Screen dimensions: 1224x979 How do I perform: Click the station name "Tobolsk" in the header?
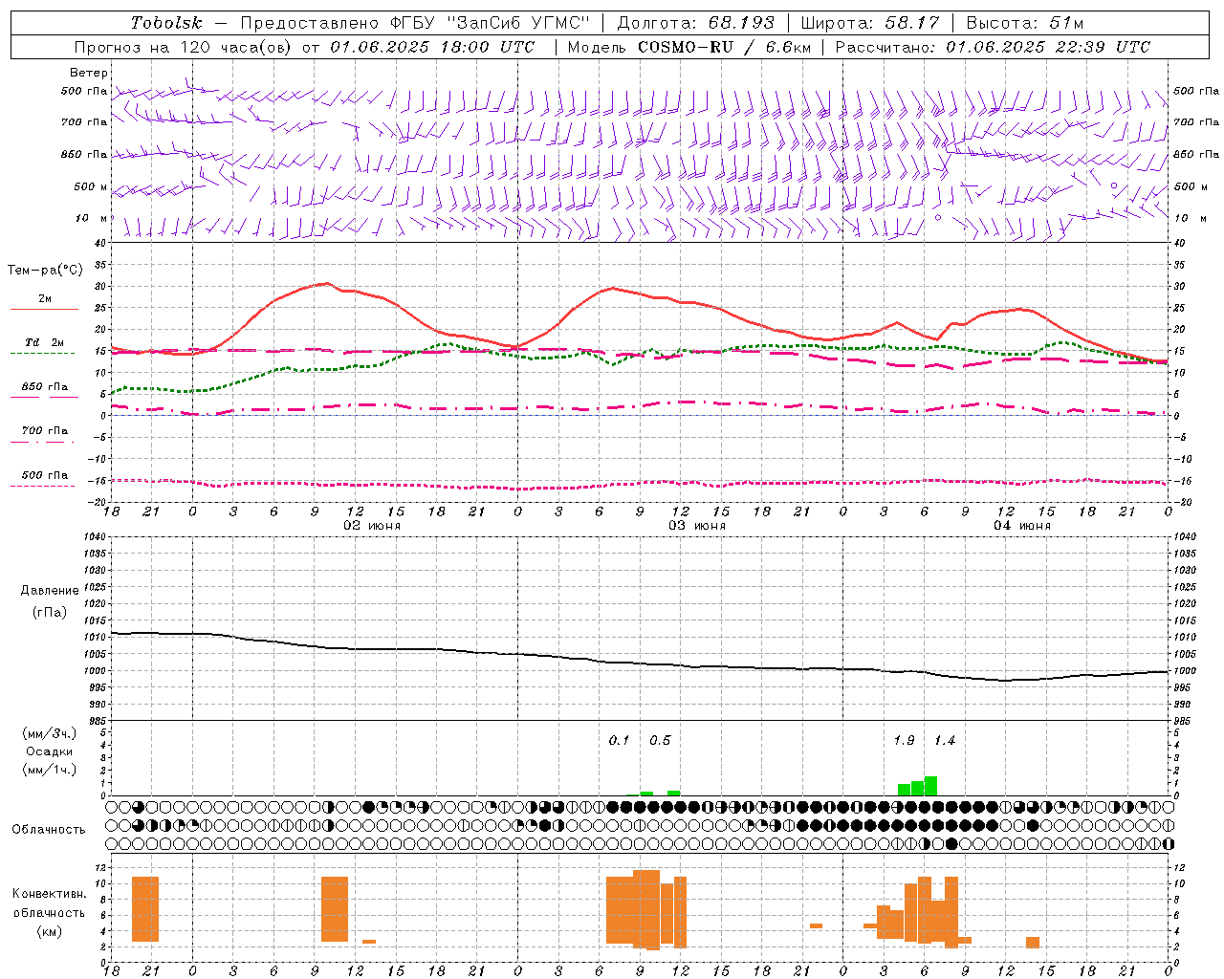(x=166, y=23)
